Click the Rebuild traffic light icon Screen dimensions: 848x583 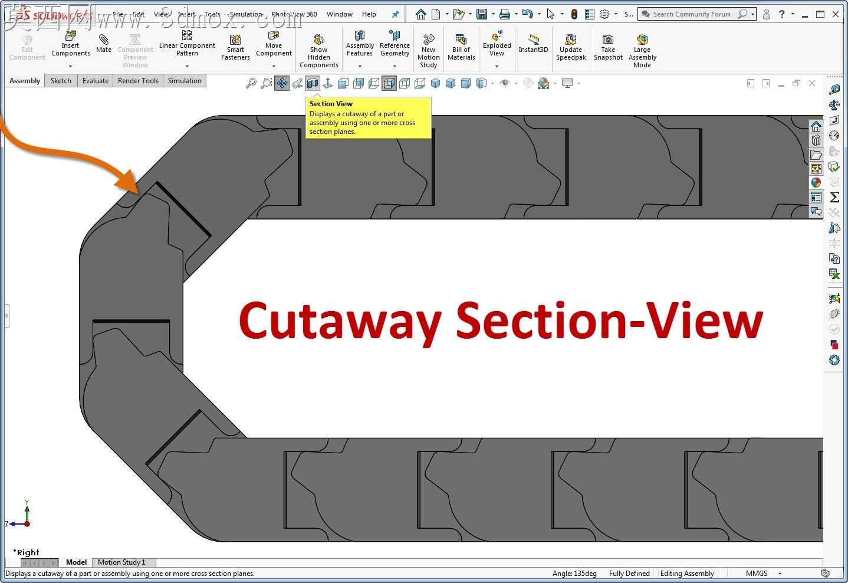pos(574,14)
